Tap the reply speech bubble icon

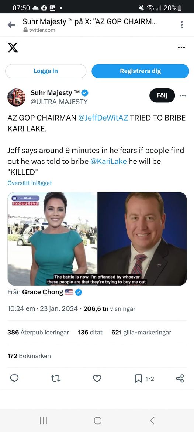click(x=14, y=378)
